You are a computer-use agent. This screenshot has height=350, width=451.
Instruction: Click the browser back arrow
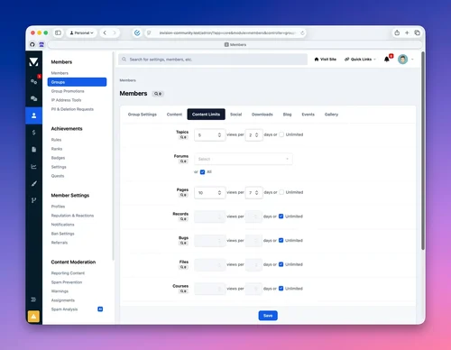(105, 32)
